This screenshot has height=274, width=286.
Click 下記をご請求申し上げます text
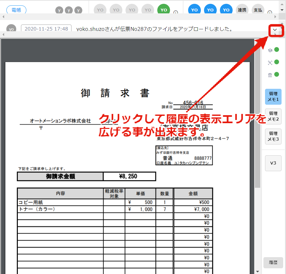pyautogui.click(x=42, y=169)
